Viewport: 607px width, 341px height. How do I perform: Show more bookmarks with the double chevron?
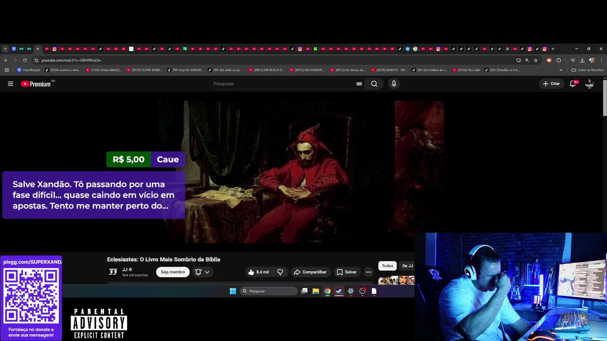(561, 70)
